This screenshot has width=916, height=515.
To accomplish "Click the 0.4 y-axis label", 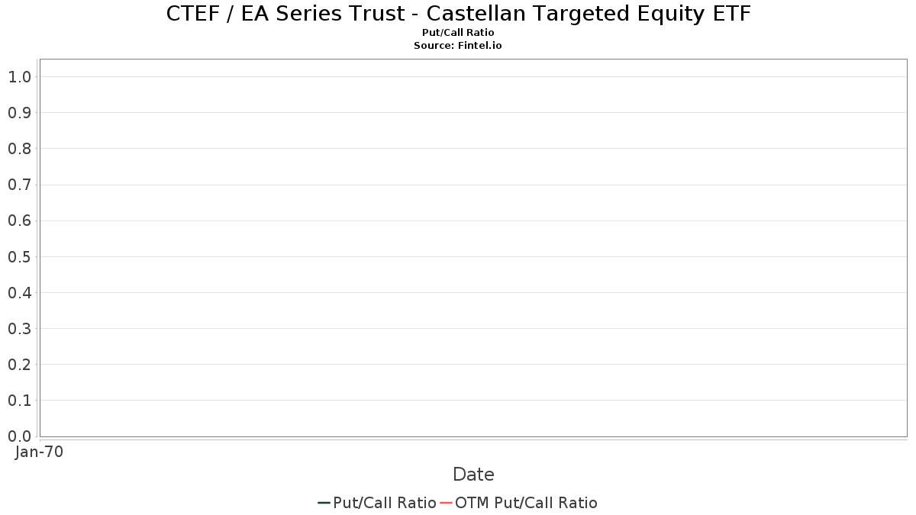I will 20,292.
